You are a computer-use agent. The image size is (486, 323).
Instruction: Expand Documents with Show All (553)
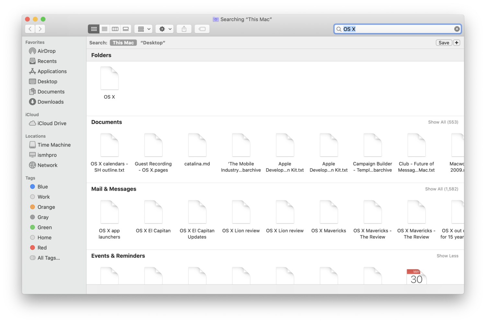click(443, 122)
